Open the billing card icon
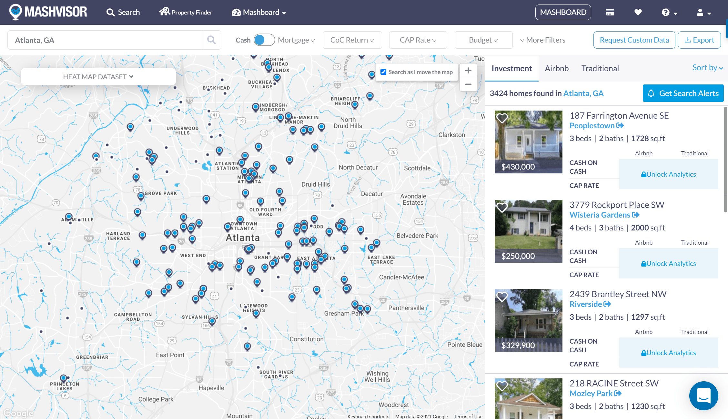The image size is (728, 419). point(610,12)
